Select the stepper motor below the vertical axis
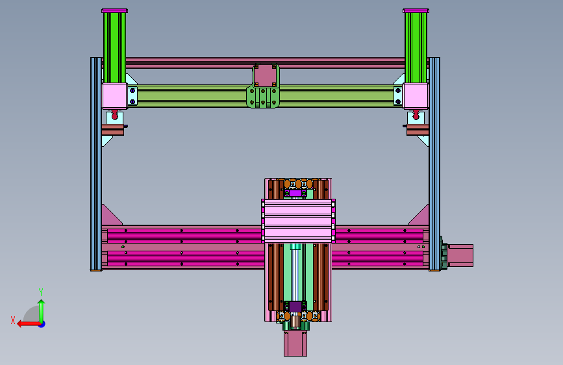 (295, 344)
